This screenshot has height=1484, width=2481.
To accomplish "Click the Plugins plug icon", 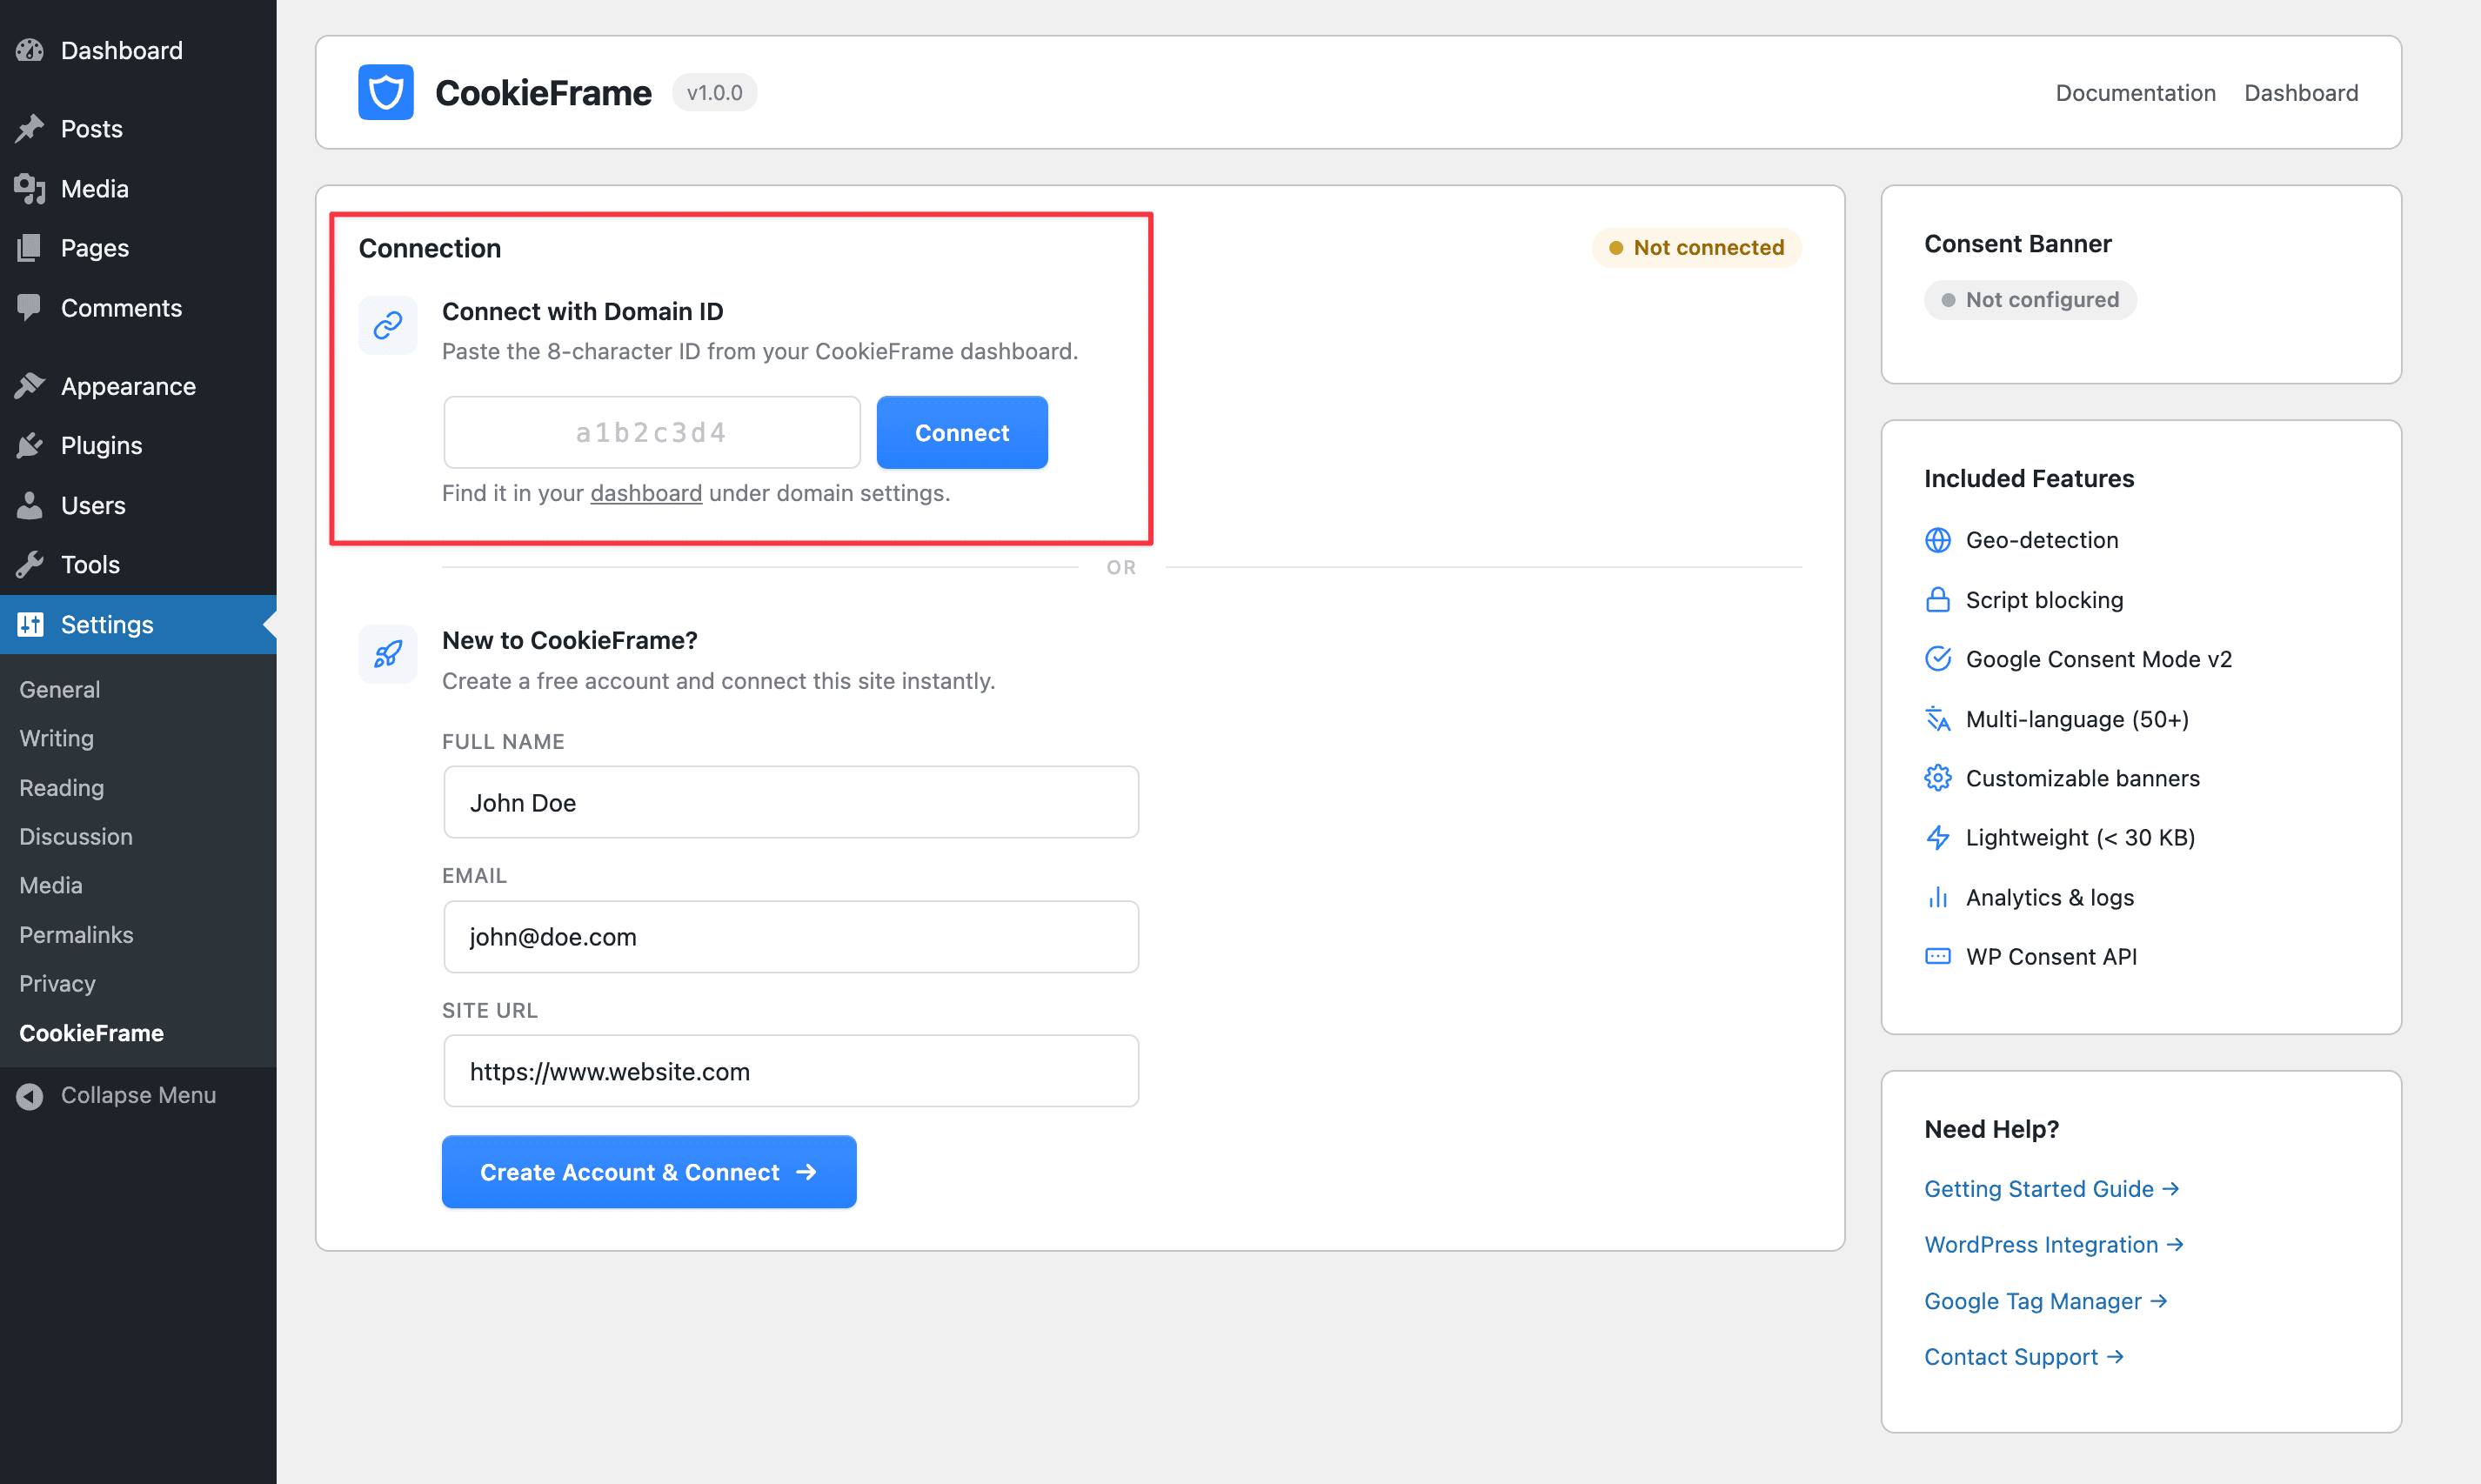I will coord(30,445).
